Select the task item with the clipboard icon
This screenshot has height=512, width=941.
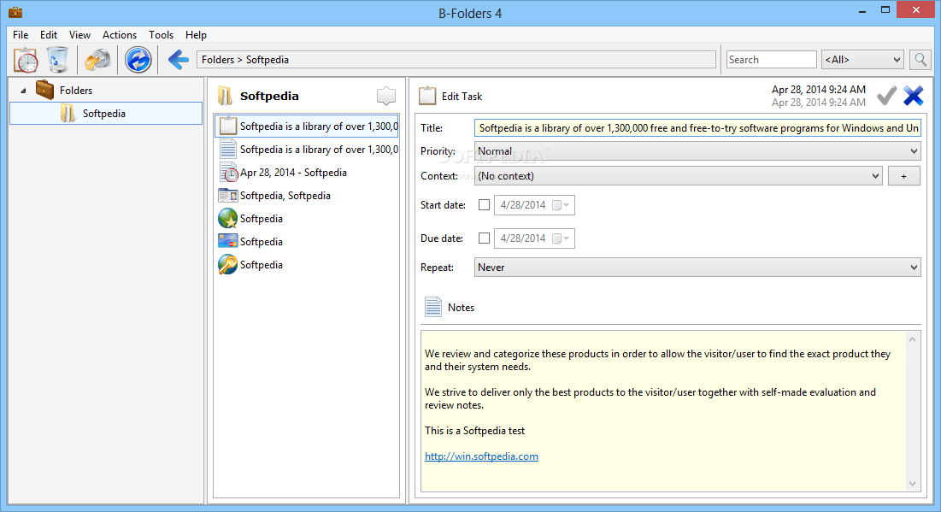(x=306, y=126)
